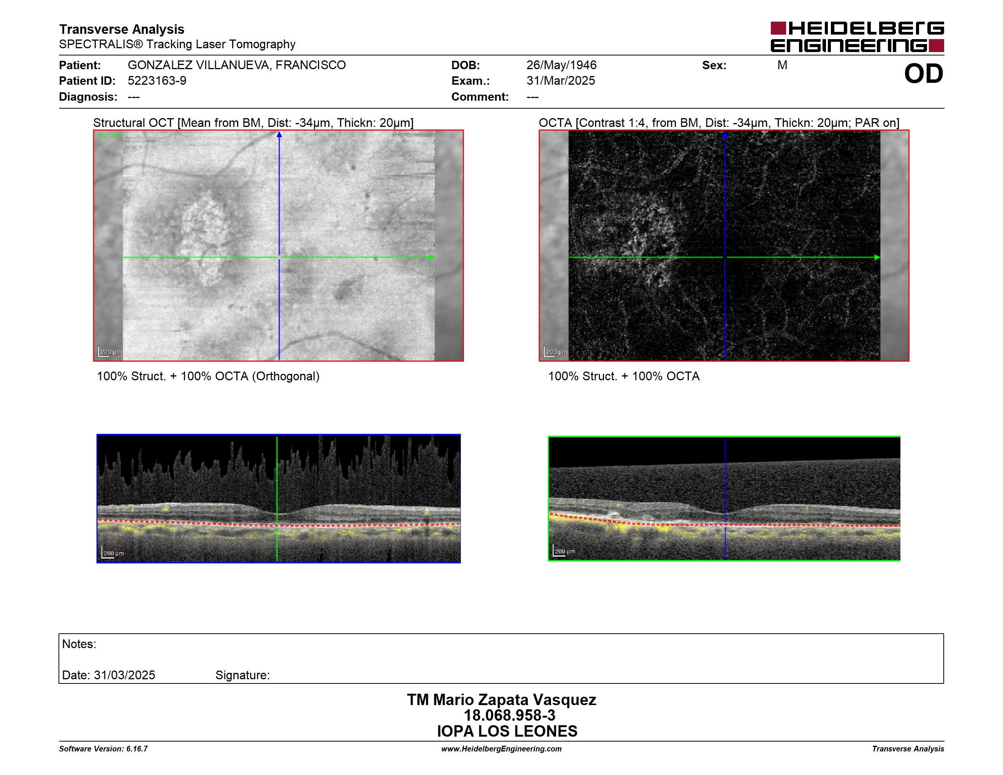The image size is (1003, 775).
Task: Click the 200 µm scale bar in orthogonal B-scan
Action: click(x=113, y=553)
